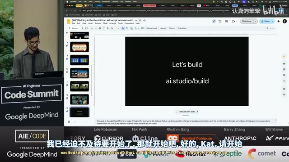The height and width of the screenshot is (162, 289).
Task: Collapse the toolbar with up chevron
Action: tap(273, 28)
